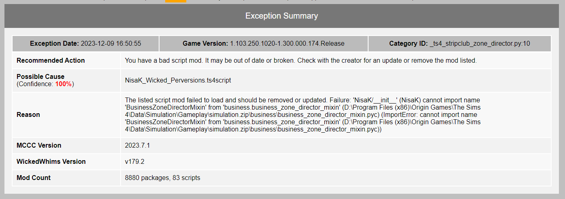
Task: Click the Exception Summary header bar
Action: pos(282,16)
